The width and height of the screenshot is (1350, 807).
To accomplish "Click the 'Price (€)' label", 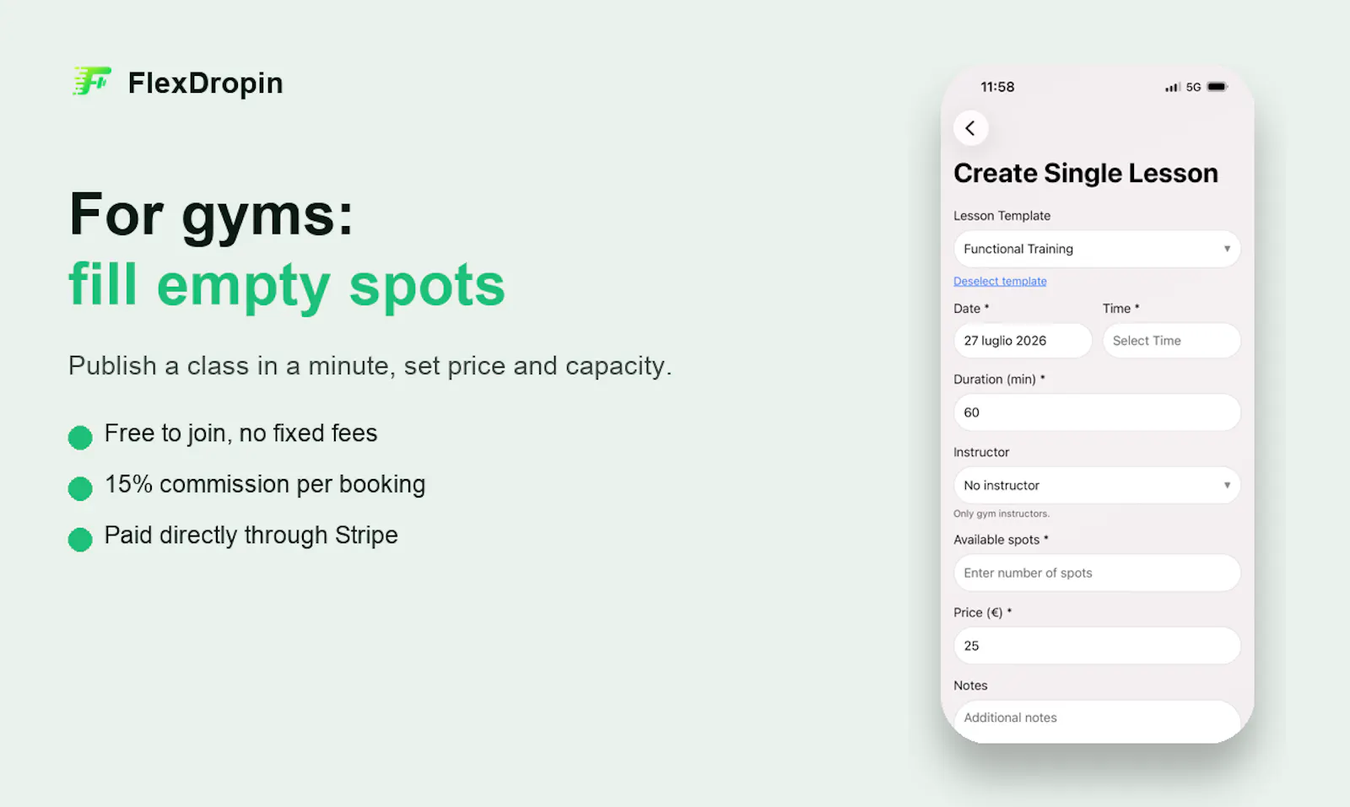I will (982, 612).
